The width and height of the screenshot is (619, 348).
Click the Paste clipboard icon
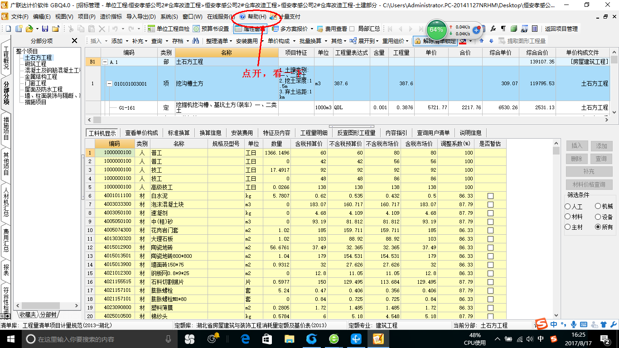[92, 29]
